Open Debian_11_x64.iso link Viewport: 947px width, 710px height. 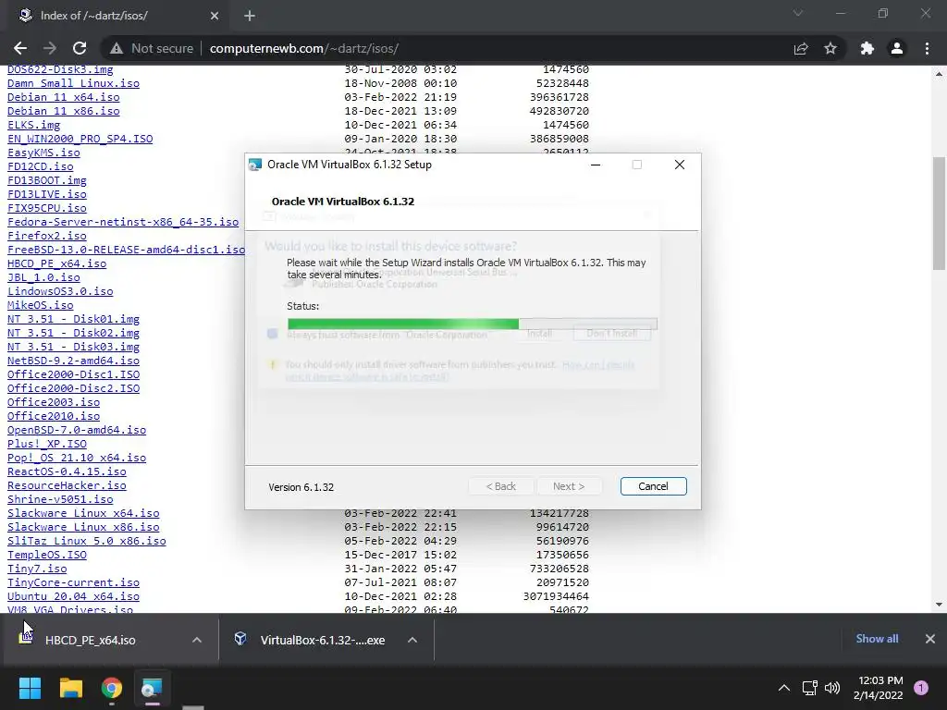[64, 97]
